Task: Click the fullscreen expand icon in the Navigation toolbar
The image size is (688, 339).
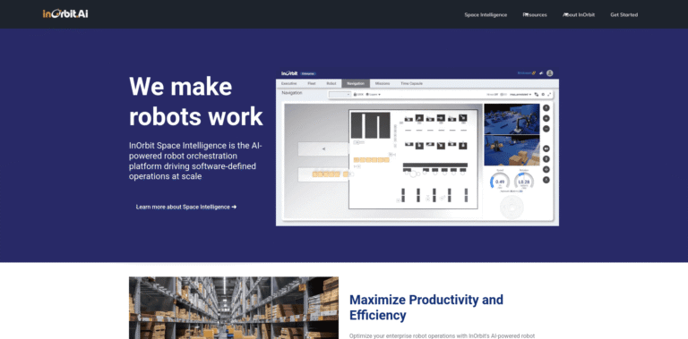Action: tap(549, 94)
